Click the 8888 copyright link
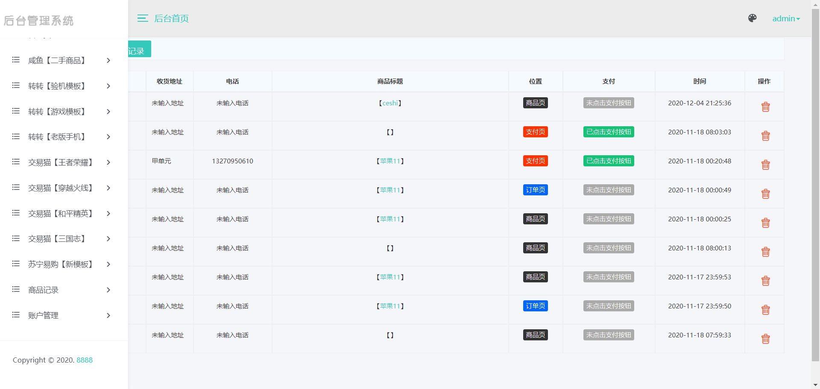This screenshot has width=820, height=389. pyautogui.click(x=85, y=360)
